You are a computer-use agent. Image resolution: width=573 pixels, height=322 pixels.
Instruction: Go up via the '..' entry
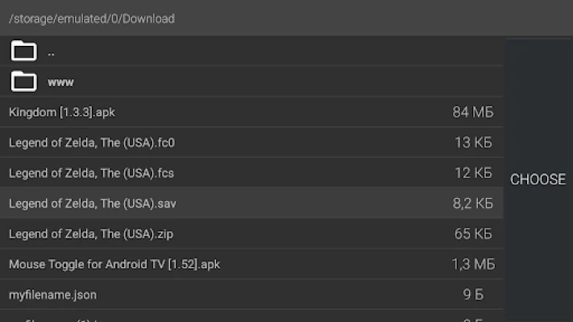pos(52,52)
